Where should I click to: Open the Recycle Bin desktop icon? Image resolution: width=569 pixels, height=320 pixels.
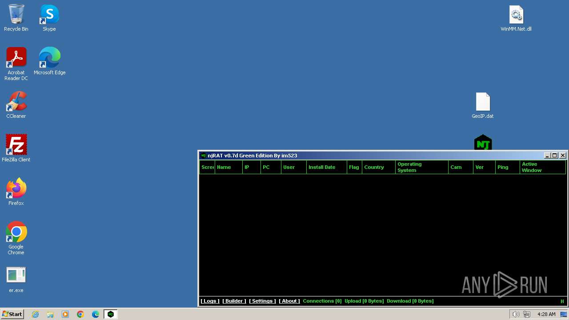coord(16,18)
